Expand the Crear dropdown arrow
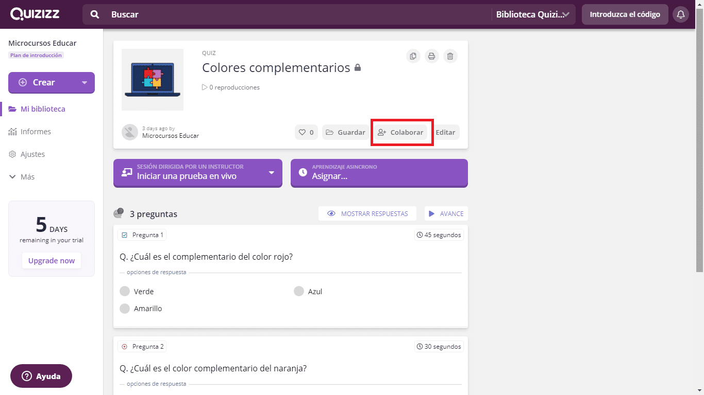Image resolution: width=704 pixels, height=395 pixels. 85,82
